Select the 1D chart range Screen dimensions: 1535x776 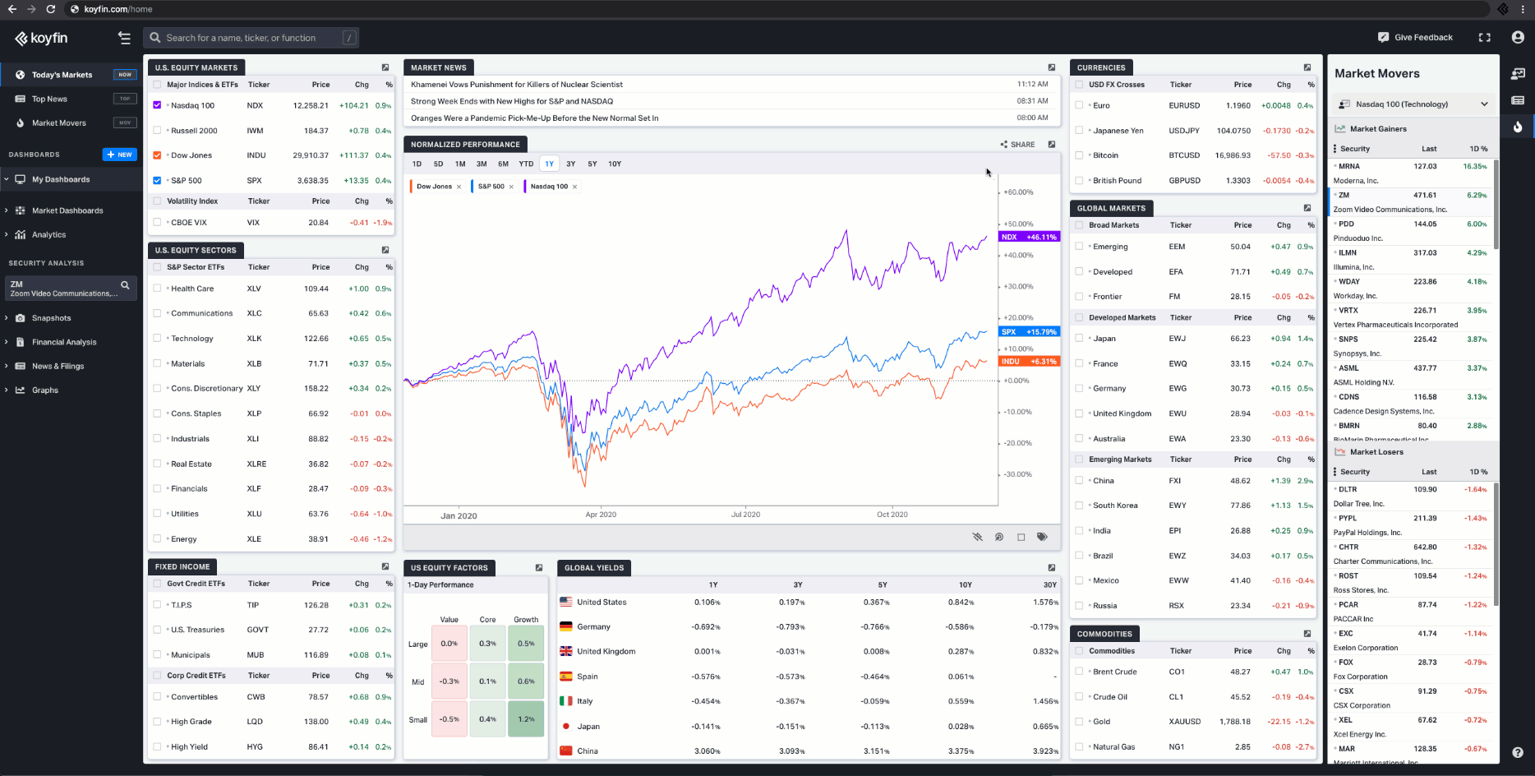pos(417,164)
